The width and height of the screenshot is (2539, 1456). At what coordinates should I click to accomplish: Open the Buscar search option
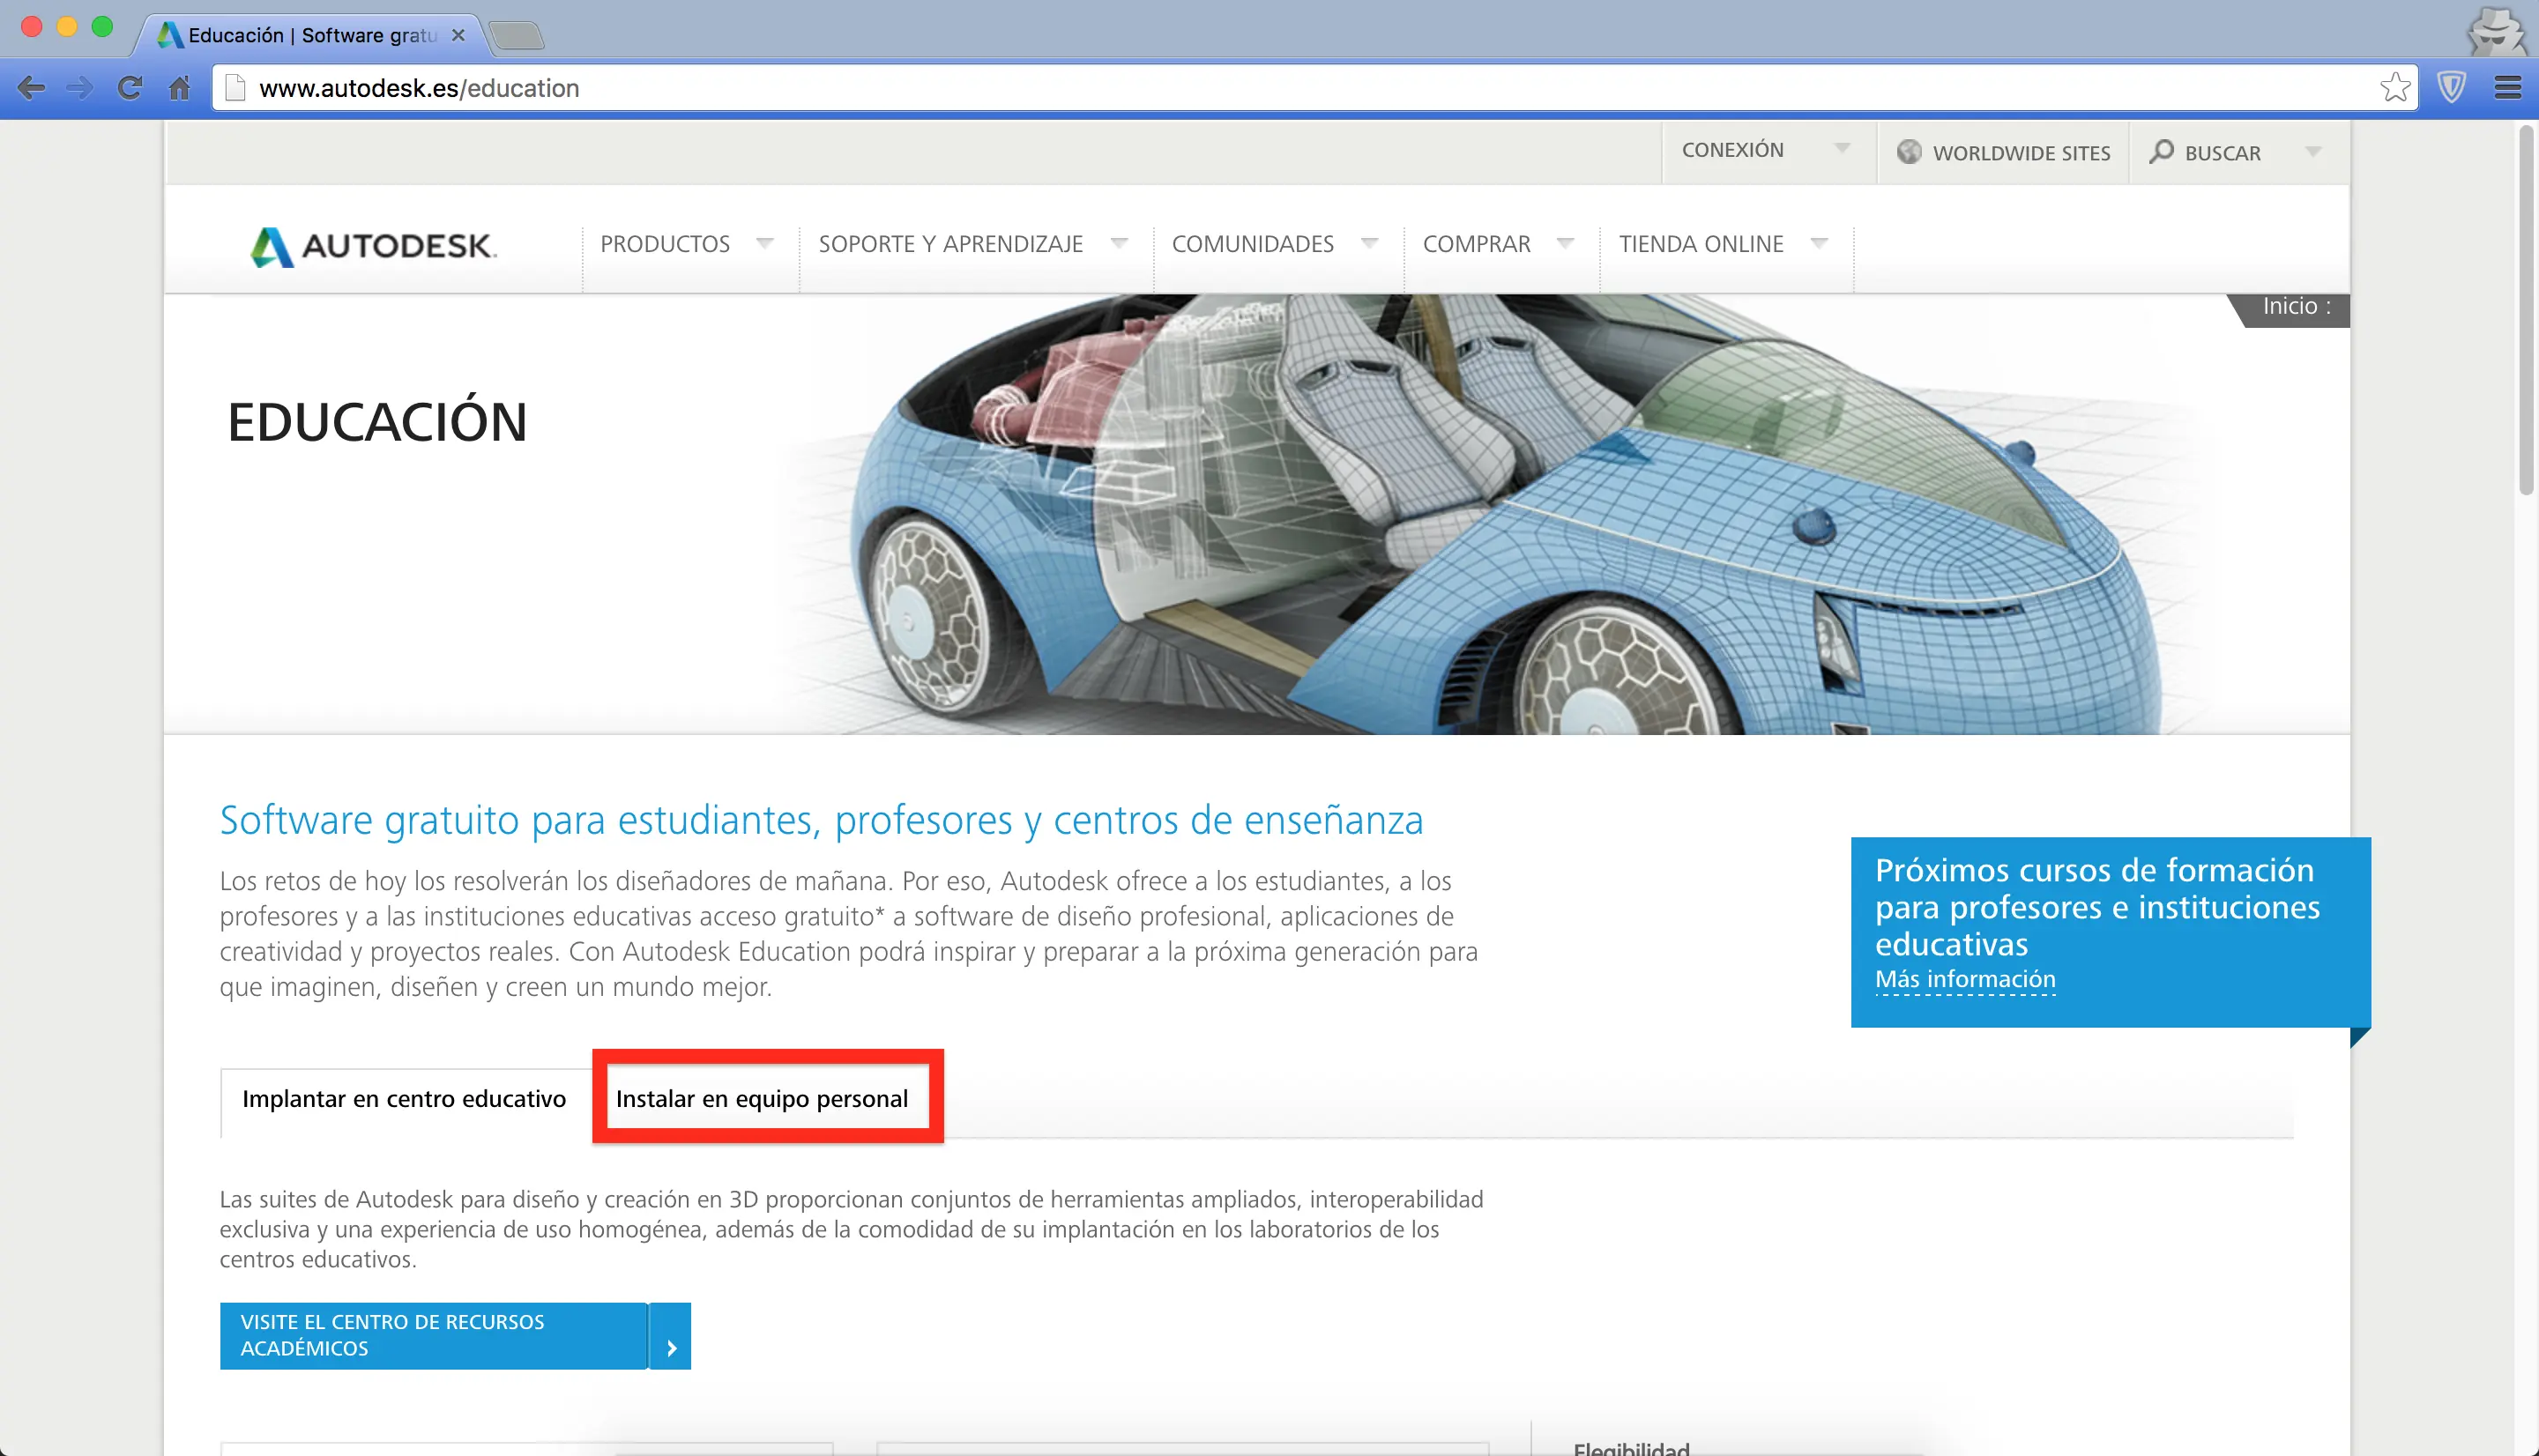coord(2222,153)
